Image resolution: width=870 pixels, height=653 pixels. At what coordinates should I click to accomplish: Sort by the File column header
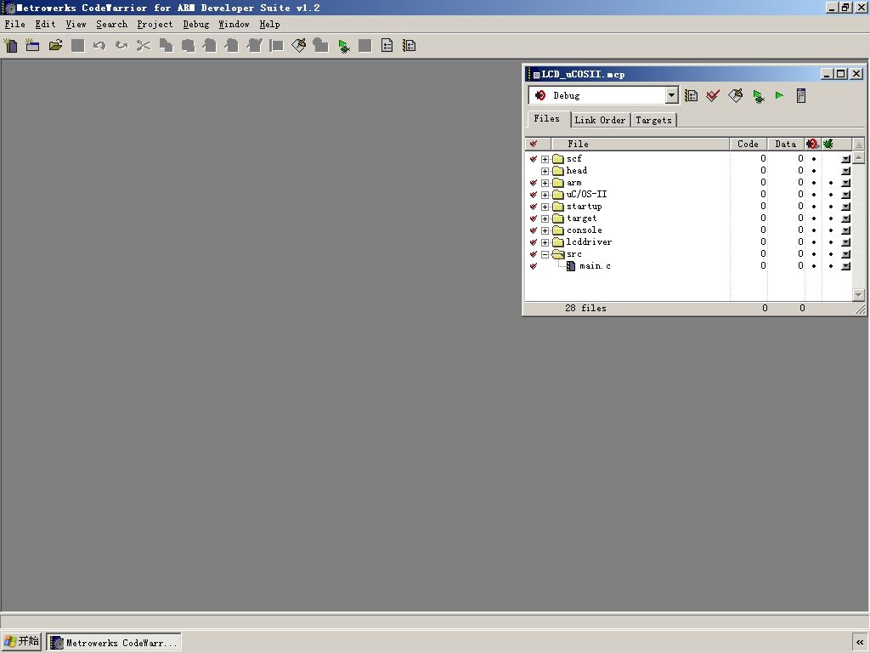point(641,144)
